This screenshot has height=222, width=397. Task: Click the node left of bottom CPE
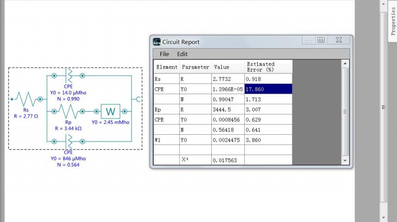[54, 141]
